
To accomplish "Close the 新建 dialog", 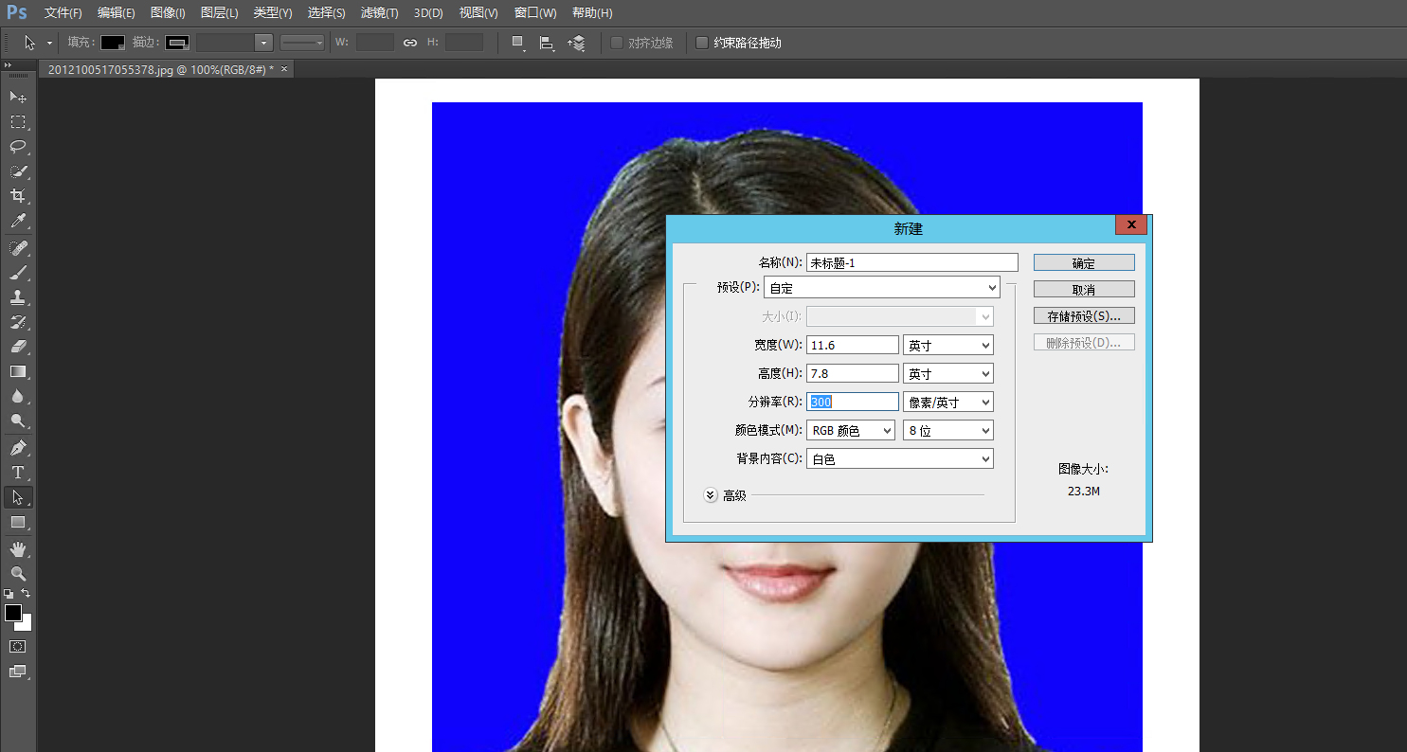I will (x=1131, y=225).
